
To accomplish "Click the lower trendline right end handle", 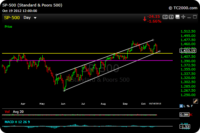I will coord(160,51).
